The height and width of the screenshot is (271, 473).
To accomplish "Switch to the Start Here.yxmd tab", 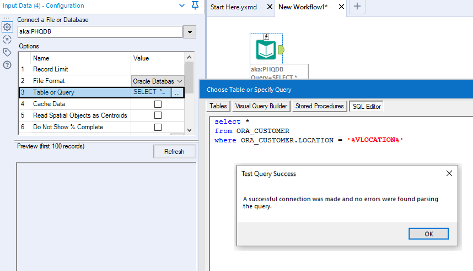I will click(234, 7).
